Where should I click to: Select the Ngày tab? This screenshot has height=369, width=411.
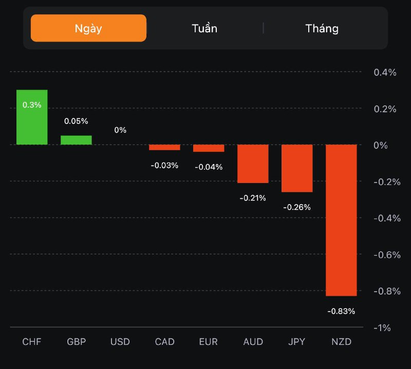tap(88, 28)
